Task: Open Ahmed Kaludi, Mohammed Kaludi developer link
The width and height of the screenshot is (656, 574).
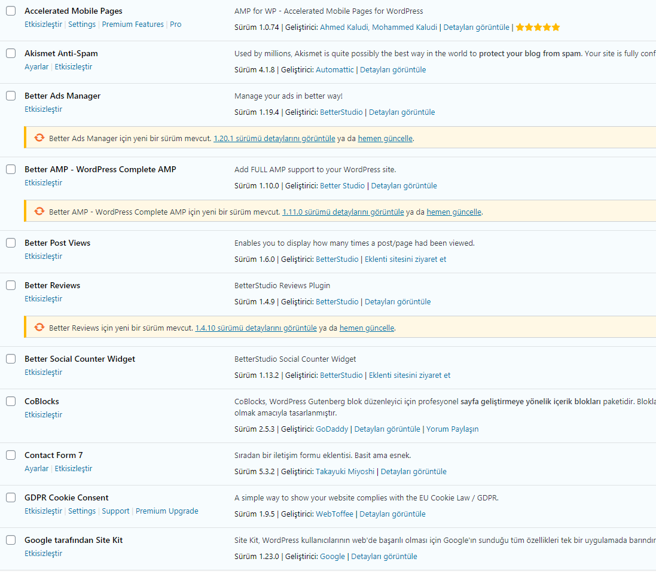Action: pos(378,27)
